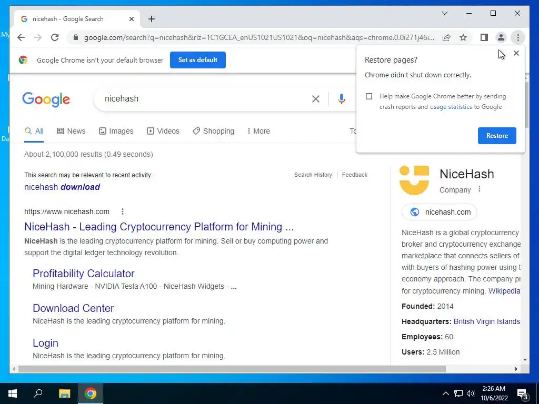Open more options beside Company label
Viewport: 539px width, 404px height.
(479, 189)
